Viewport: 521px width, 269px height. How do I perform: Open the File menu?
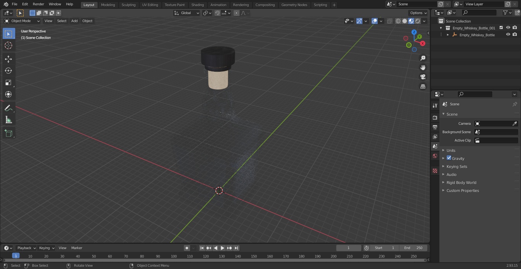coord(14,4)
